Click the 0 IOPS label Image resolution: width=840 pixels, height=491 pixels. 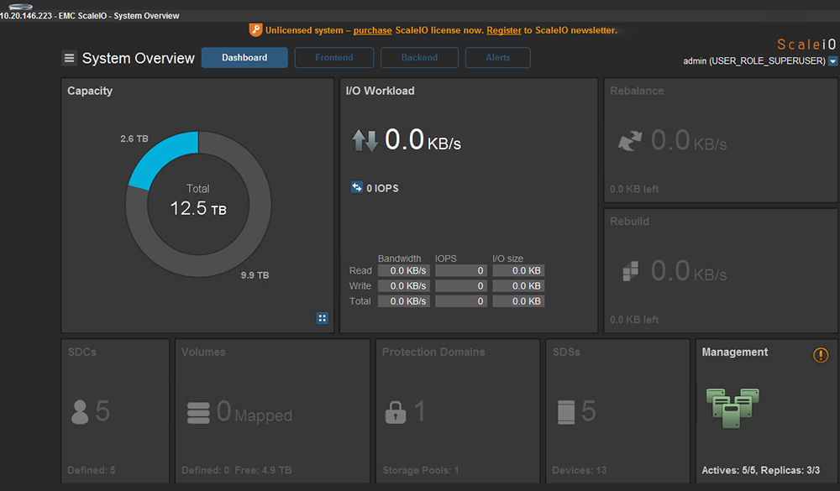382,189
